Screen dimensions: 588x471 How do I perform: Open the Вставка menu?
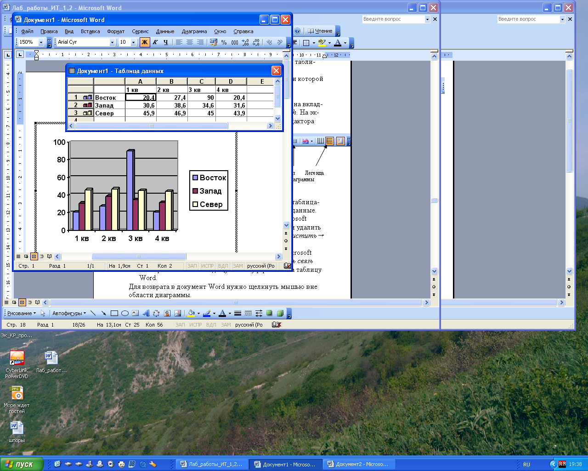90,31
